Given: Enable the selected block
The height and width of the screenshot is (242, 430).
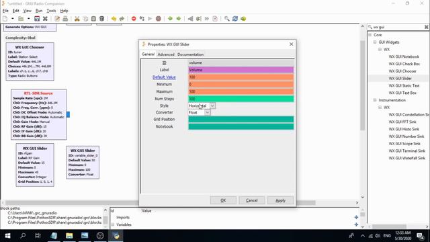Looking at the screenshot, I should pyautogui.click(x=190, y=19).
